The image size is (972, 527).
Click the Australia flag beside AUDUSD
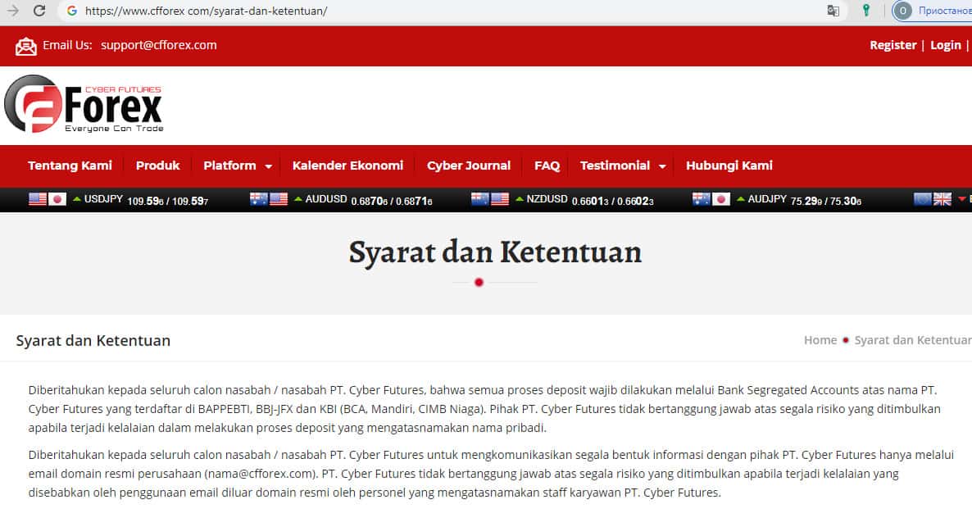pyautogui.click(x=258, y=199)
